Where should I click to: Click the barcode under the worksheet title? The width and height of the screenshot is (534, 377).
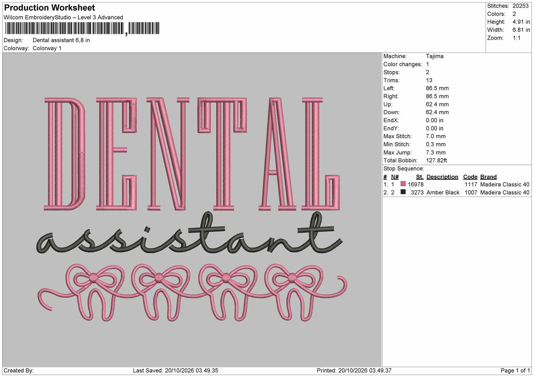[x=81, y=29]
